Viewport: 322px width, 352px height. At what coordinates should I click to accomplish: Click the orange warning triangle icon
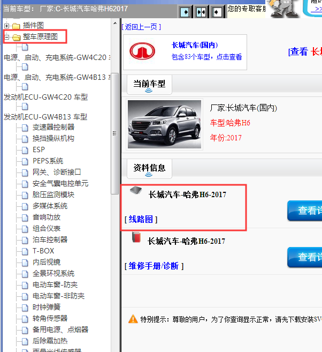[x=133, y=319]
